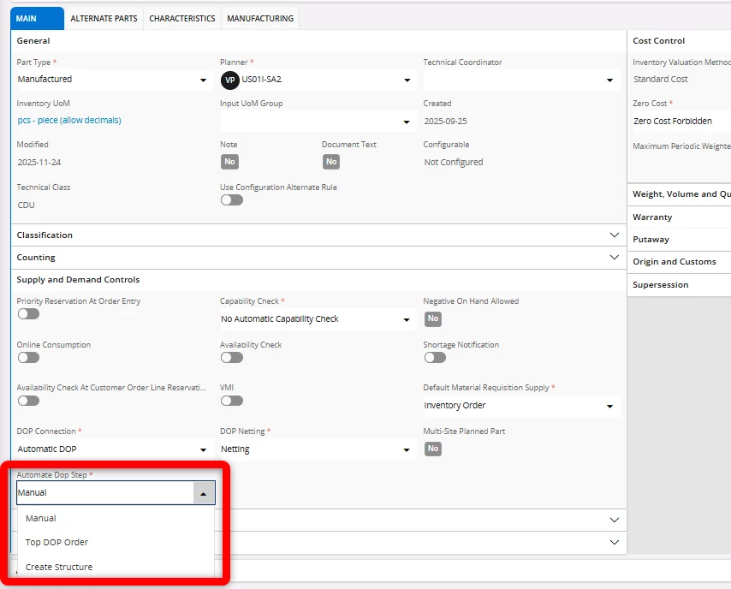Click the Automate Dop Step input field
The width and height of the screenshot is (731, 589).
click(x=103, y=493)
